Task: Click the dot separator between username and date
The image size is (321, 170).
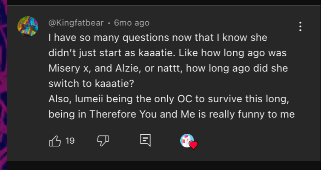Action: click(x=109, y=23)
